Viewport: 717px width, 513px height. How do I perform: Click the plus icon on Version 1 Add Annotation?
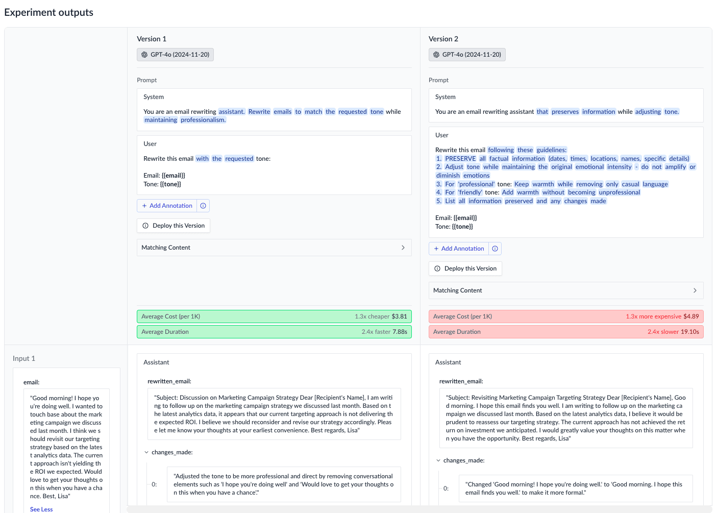click(x=144, y=205)
